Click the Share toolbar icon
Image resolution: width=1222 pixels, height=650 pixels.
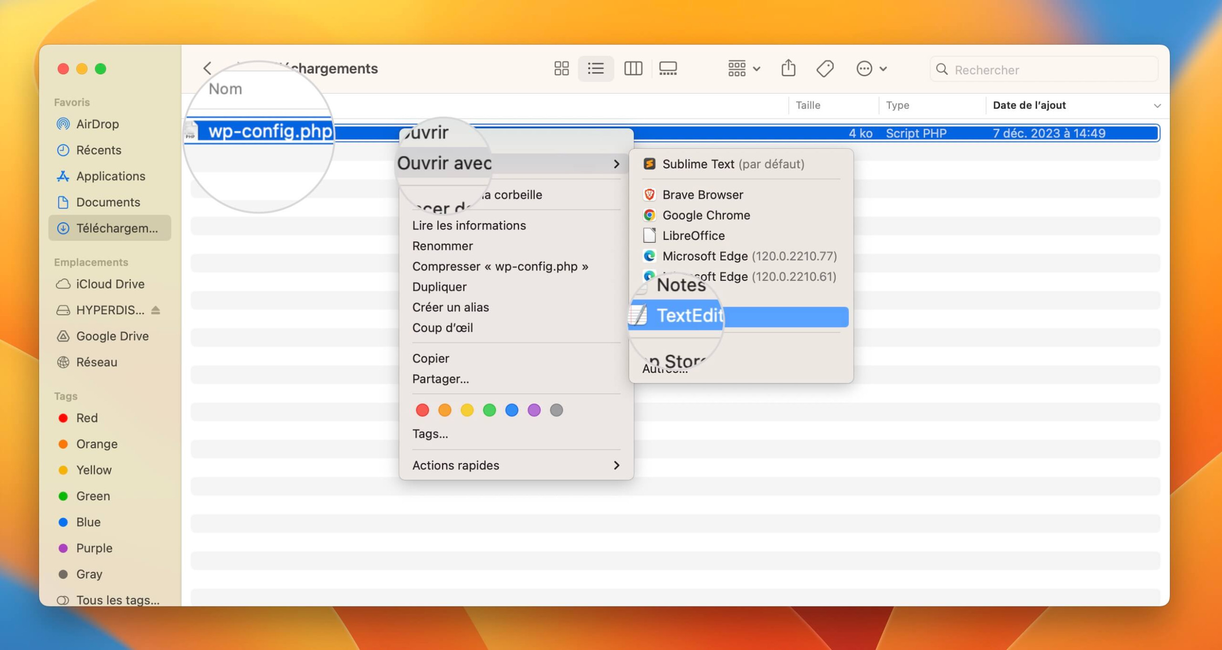pos(788,68)
